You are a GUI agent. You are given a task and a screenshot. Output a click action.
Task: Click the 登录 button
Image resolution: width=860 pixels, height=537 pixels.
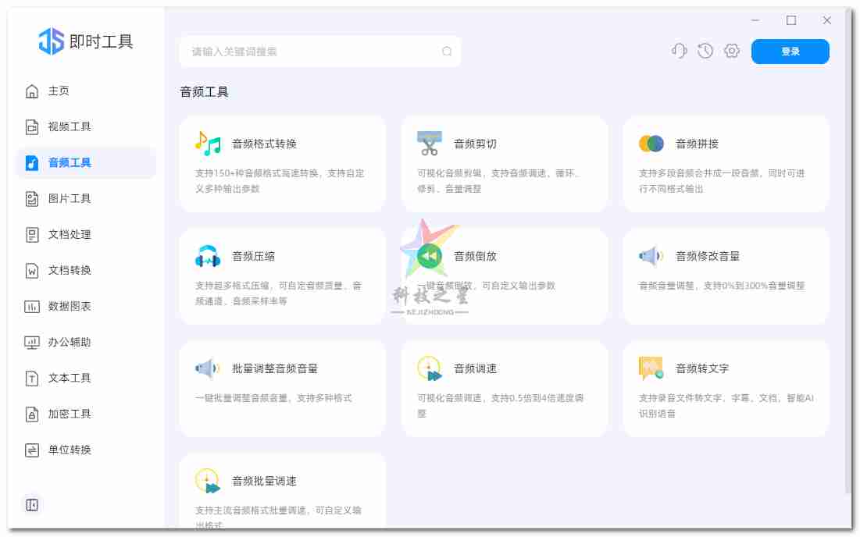coord(790,51)
